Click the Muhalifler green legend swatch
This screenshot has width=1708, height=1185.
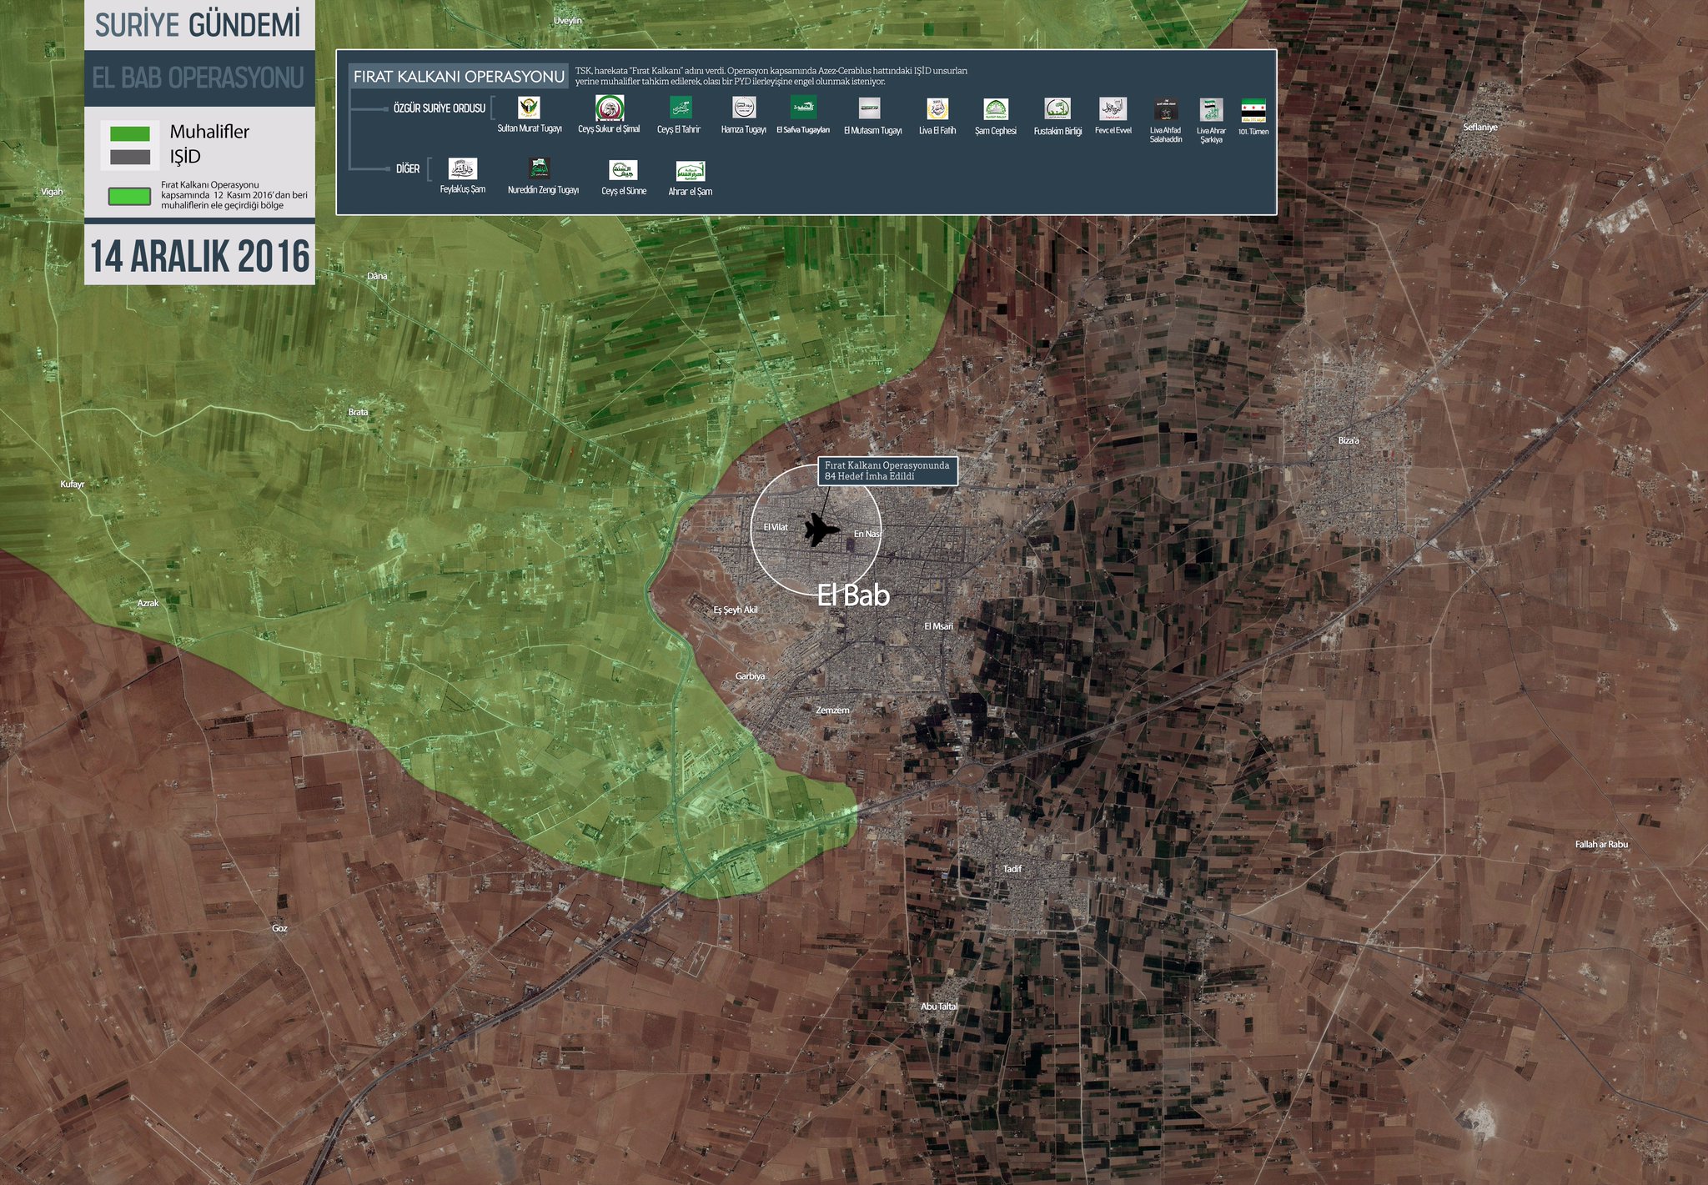point(130,133)
